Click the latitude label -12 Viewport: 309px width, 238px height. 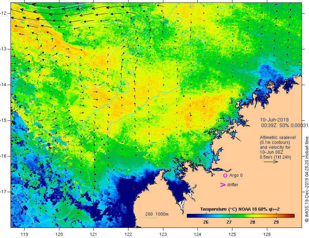tap(4, 13)
